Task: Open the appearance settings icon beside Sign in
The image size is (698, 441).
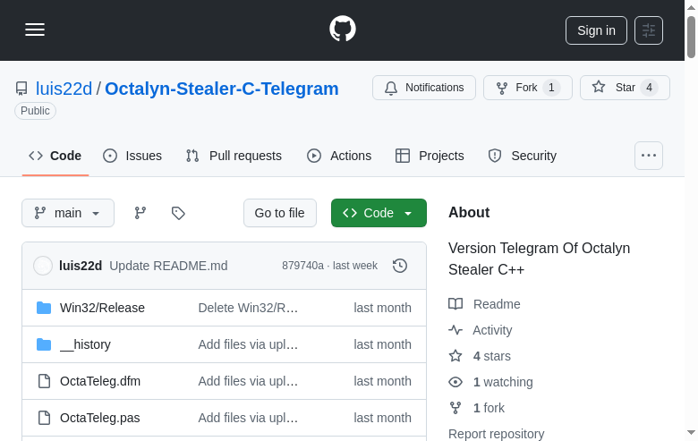Action: (x=649, y=30)
